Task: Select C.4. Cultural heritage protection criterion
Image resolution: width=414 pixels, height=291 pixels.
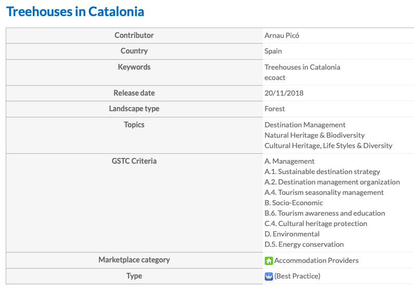Action: pyautogui.click(x=316, y=223)
